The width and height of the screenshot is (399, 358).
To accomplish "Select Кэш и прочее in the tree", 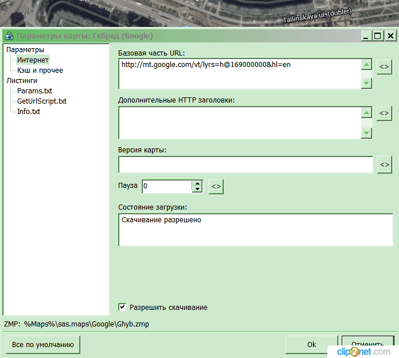I will click(40, 70).
